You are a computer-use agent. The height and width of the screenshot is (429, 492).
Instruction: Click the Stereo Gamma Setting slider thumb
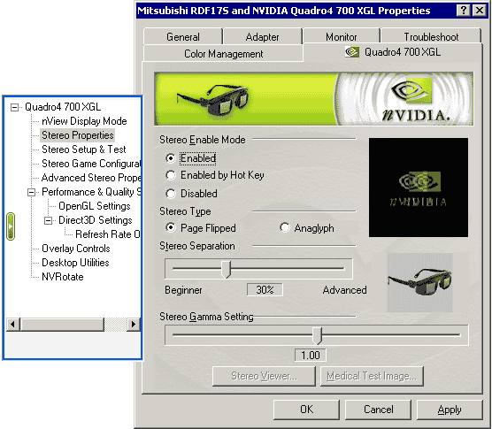(x=317, y=335)
